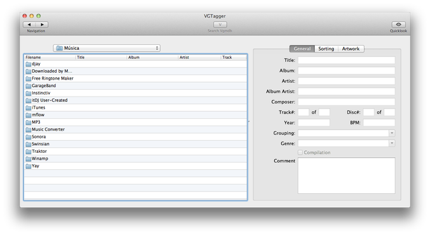Sort by the Album column header
This screenshot has width=430, height=235.
pos(152,57)
